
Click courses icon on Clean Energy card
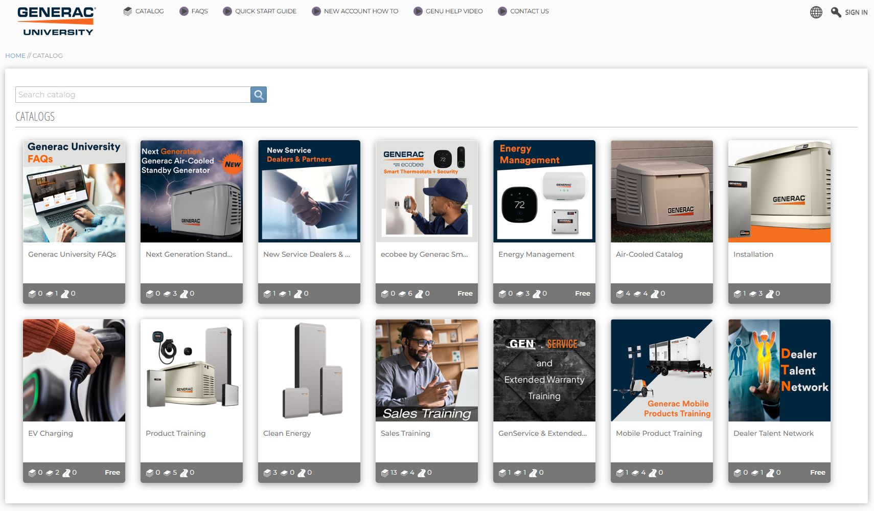(x=267, y=473)
